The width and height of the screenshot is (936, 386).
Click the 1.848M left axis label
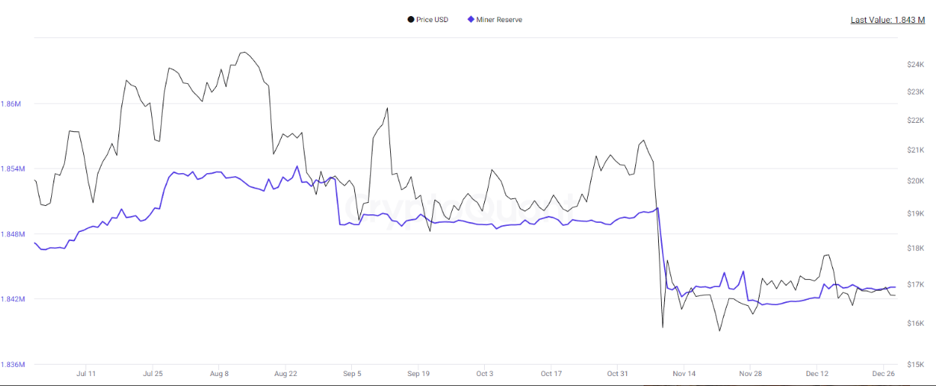(x=14, y=234)
